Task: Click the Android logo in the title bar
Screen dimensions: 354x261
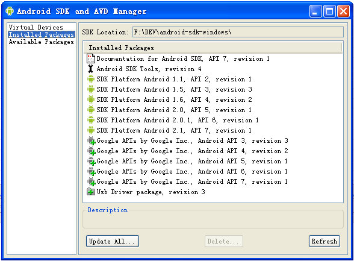Action: click(10, 11)
